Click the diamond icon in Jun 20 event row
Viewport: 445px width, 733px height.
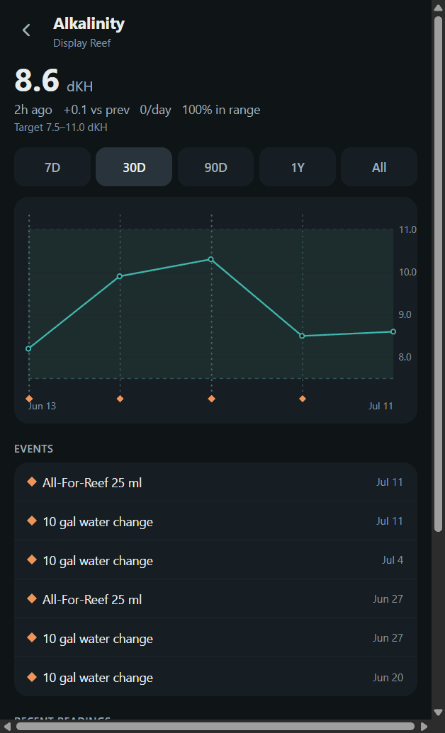coord(32,676)
